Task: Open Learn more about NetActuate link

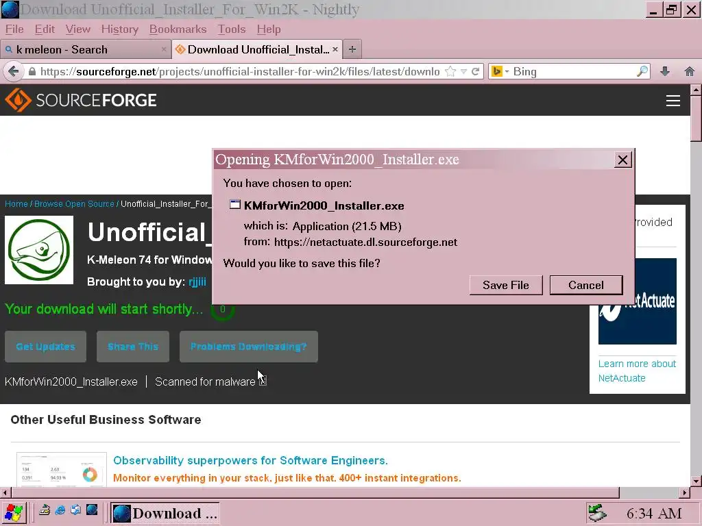Action: (637, 371)
